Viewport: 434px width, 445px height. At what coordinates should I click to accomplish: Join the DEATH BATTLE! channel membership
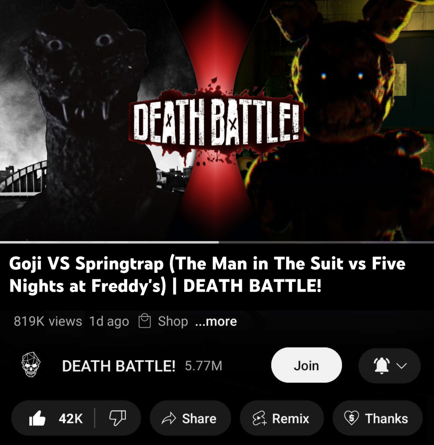coord(307,365)
